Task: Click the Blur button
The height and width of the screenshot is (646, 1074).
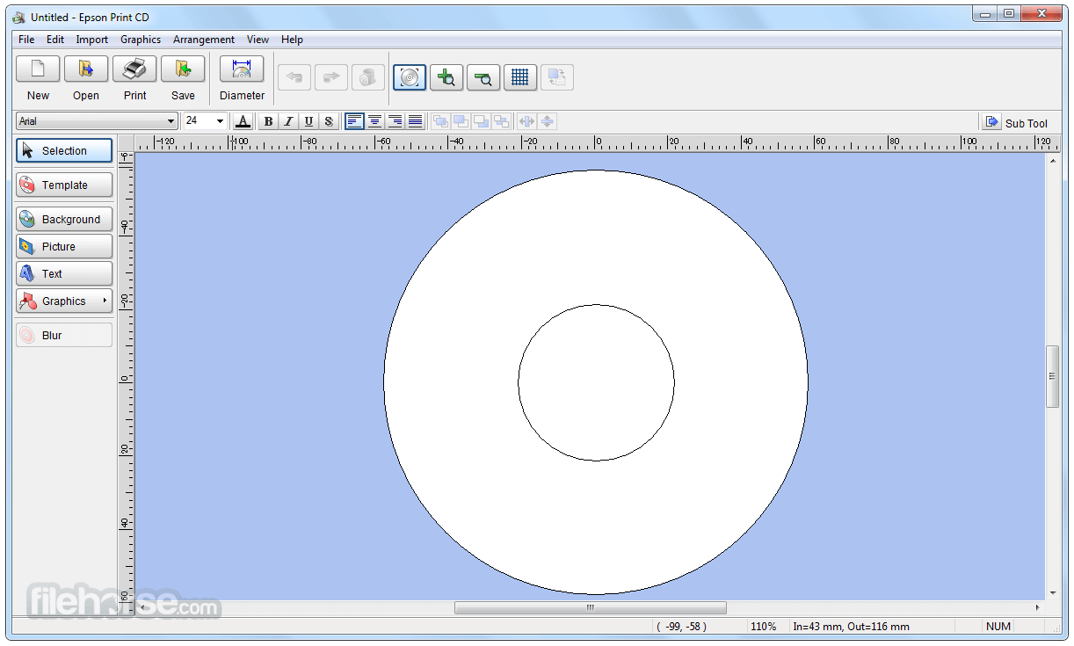Action: (x=64, y=336)
